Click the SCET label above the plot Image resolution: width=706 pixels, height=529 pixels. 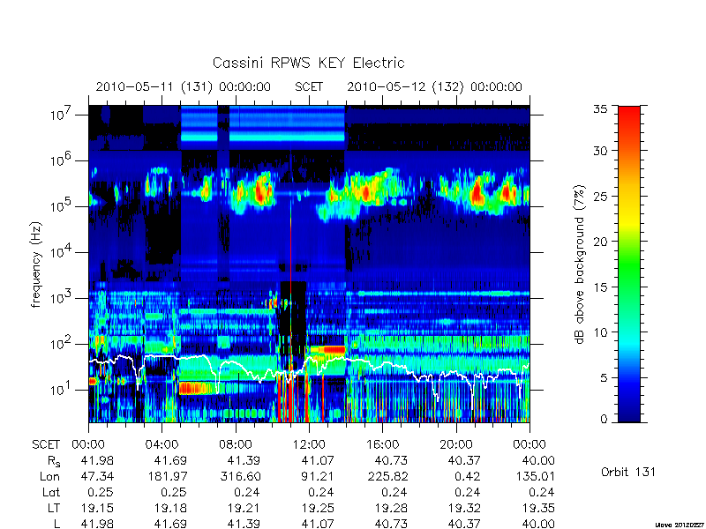pyautogui.click(x=309, y=86)
